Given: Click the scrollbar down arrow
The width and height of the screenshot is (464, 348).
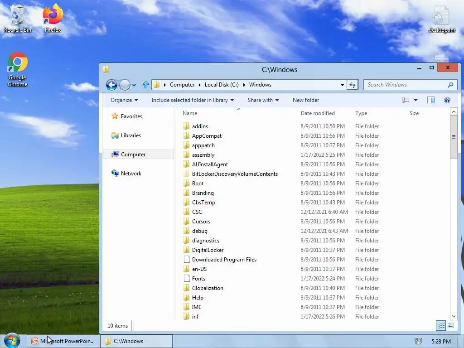Looking at the screenshot, I should pos(453,316).
